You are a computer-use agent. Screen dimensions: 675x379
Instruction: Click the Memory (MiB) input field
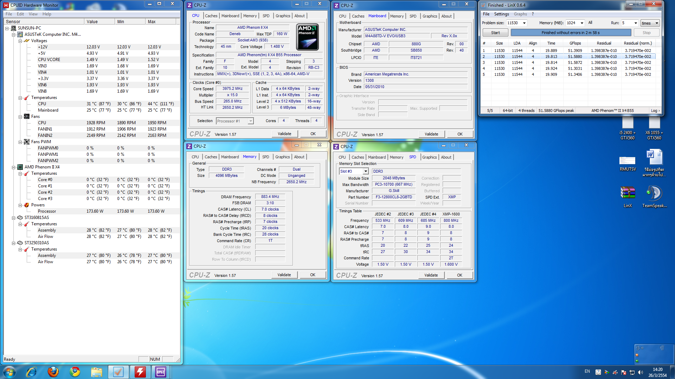coord(572,23)
